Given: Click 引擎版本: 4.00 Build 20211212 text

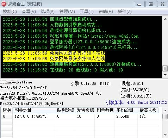Looking at the screenshot, I should (x=137, y=102).
